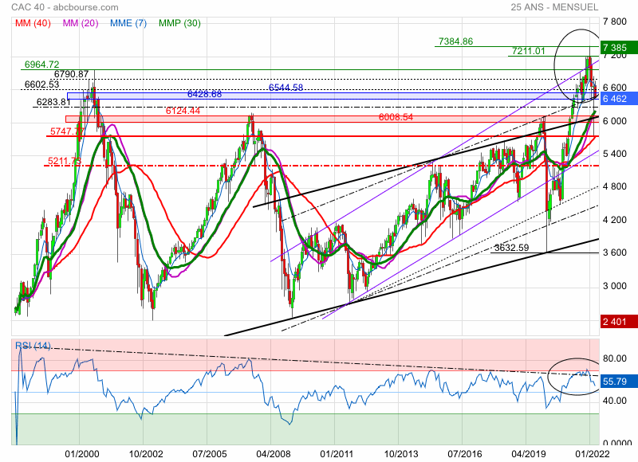The width and height of the screenshot is (638, 462).
Task: Click the 07/2005 date axis label
Action: 210,454
